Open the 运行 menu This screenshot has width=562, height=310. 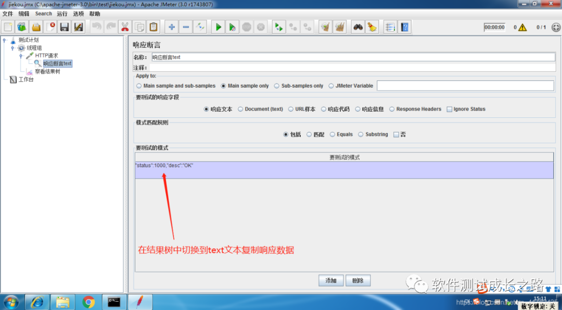[62, 14]
